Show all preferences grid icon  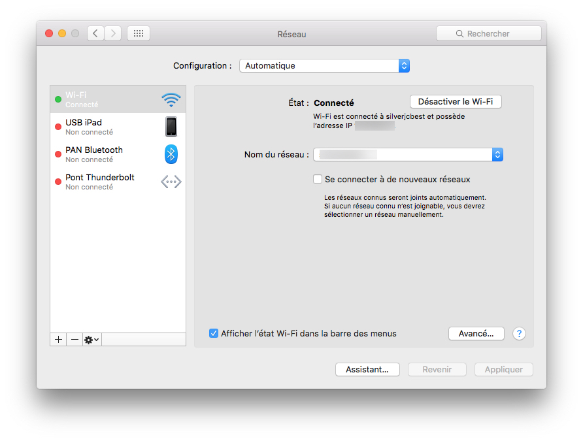(x=139, y=33)
